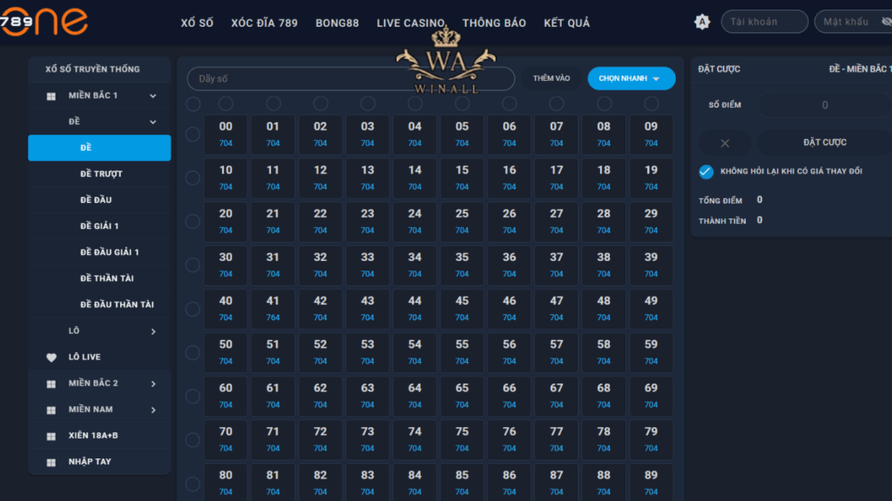The height and width of the screenshot is (501, 892).
Task: Click the A badge icon in header
Action: (702, 23)
